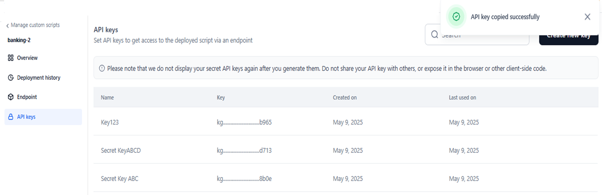Image resolution: width=602 pixels, height=195 pixels.
Task: Go back via Manage custom scripts chevron
Action: [7, 25]
